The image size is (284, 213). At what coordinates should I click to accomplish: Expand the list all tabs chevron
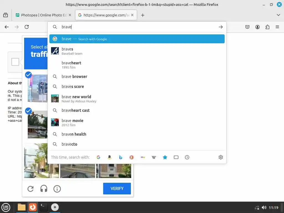(278, 15)
